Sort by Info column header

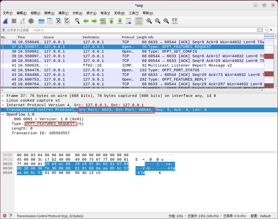(206, 37)
